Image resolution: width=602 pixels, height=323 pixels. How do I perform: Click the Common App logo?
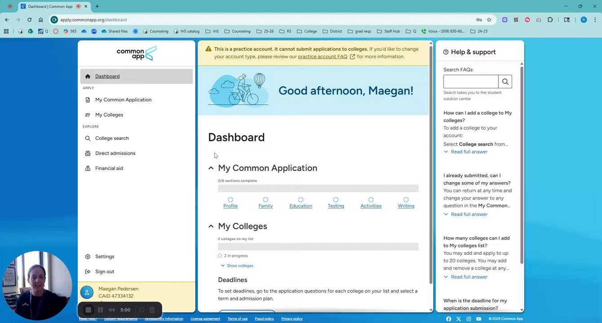click(x=137, y=53)
